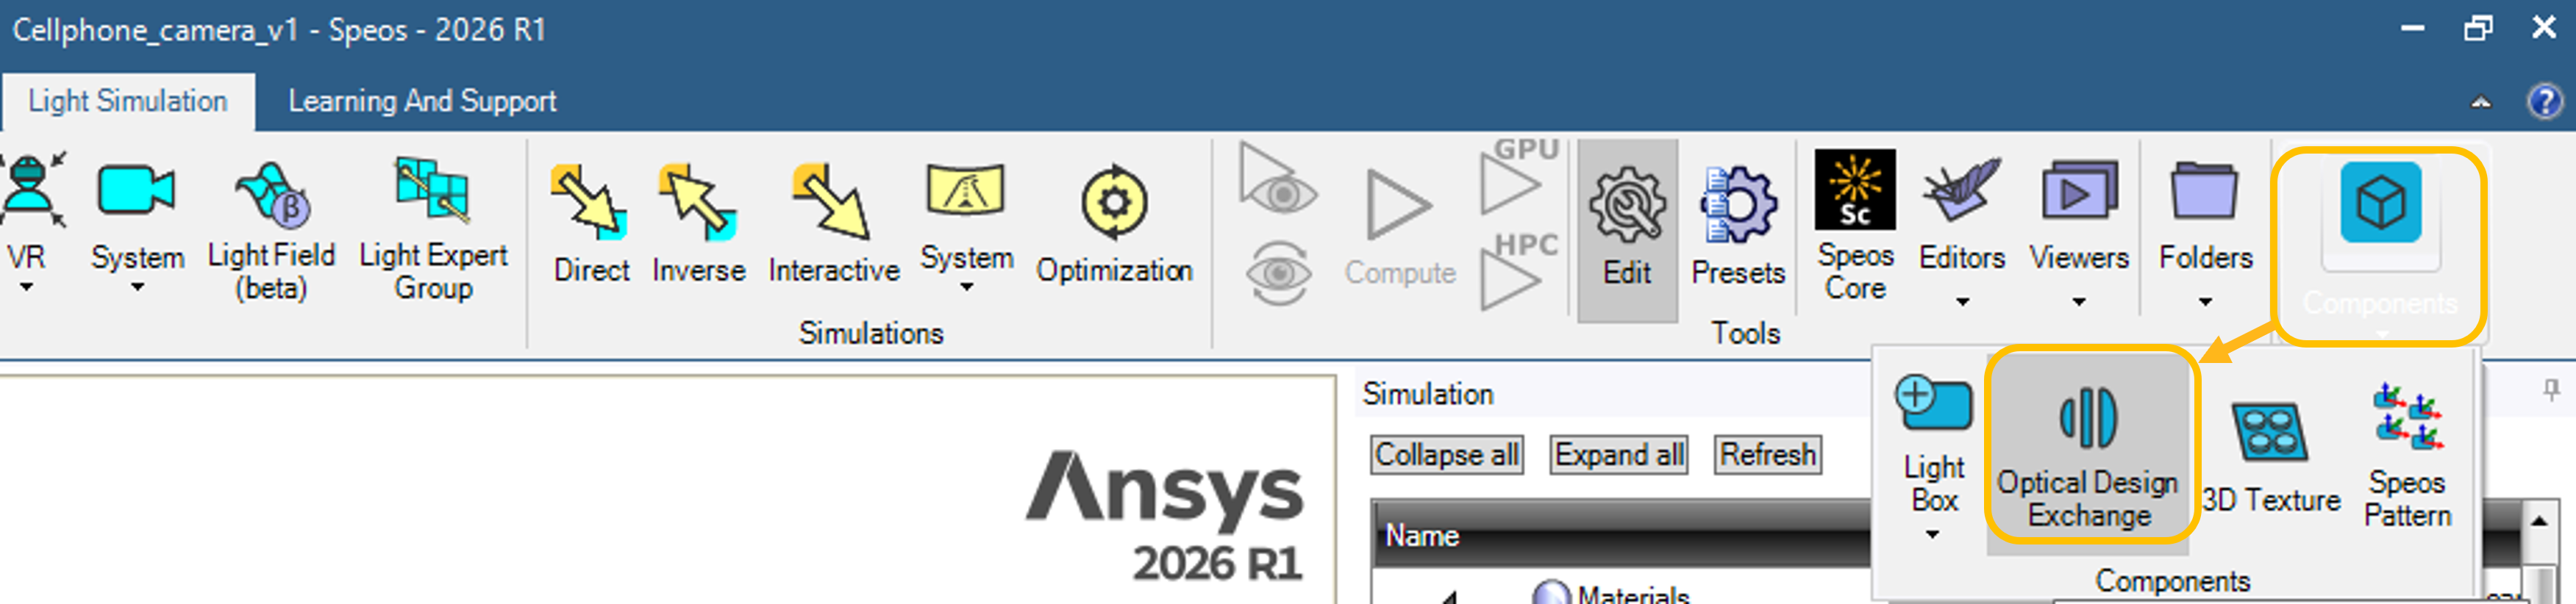Click the System simulation icon

tap(965, 190)
